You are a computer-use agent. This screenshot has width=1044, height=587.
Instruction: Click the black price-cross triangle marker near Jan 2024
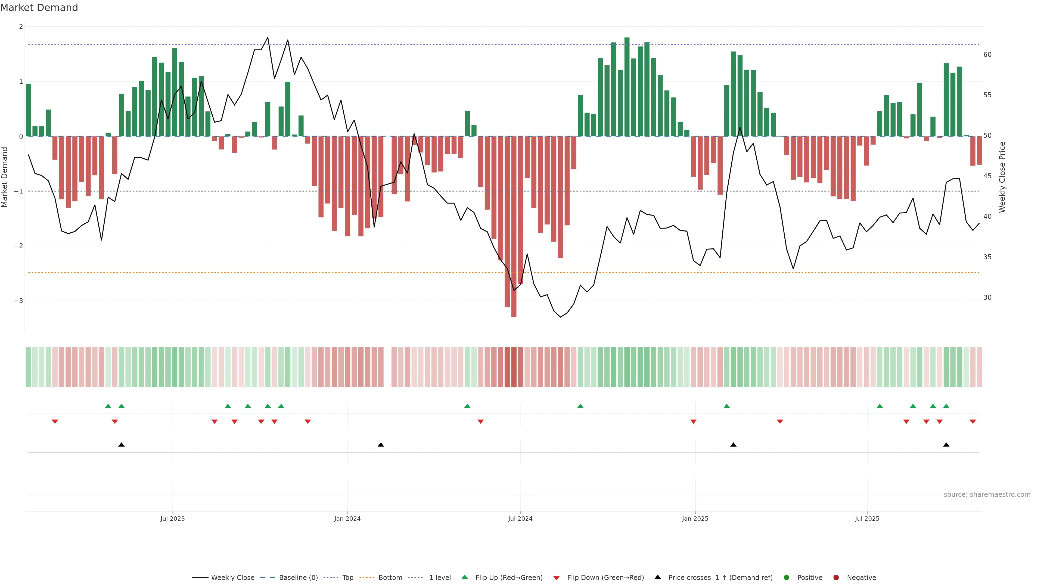pyautogui.click(x=381, y=445)
